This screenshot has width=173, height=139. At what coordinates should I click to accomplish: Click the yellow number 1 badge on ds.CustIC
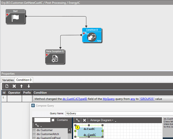coord(77,127)
